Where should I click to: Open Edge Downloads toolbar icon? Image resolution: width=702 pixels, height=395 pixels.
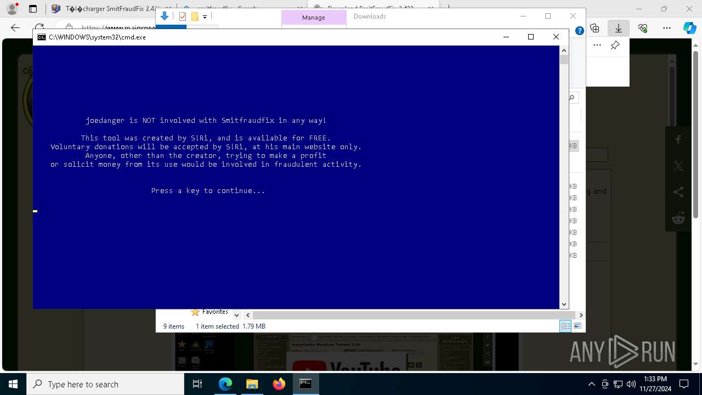[619, 28]
